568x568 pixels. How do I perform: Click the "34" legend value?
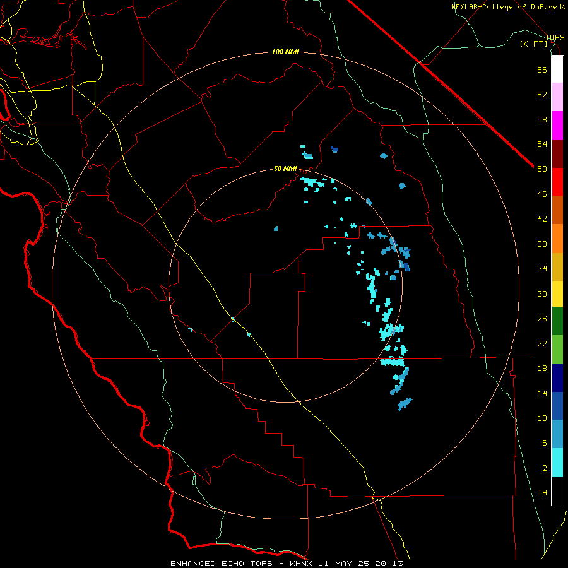(542, 269)
